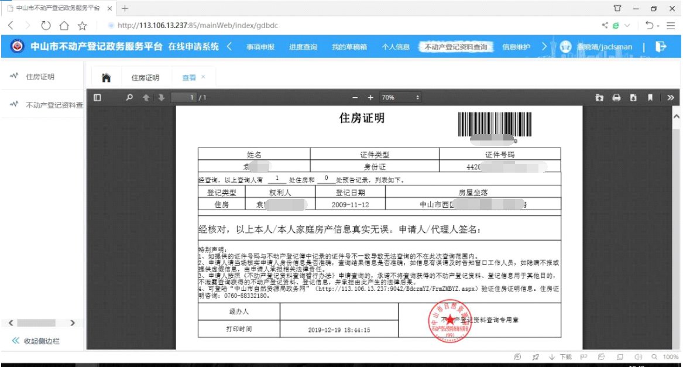The width and height of the screenshot is (683, 367).
Task: Expand the PDF toolbar more tools chevron
Action: [x=670, y=97]
